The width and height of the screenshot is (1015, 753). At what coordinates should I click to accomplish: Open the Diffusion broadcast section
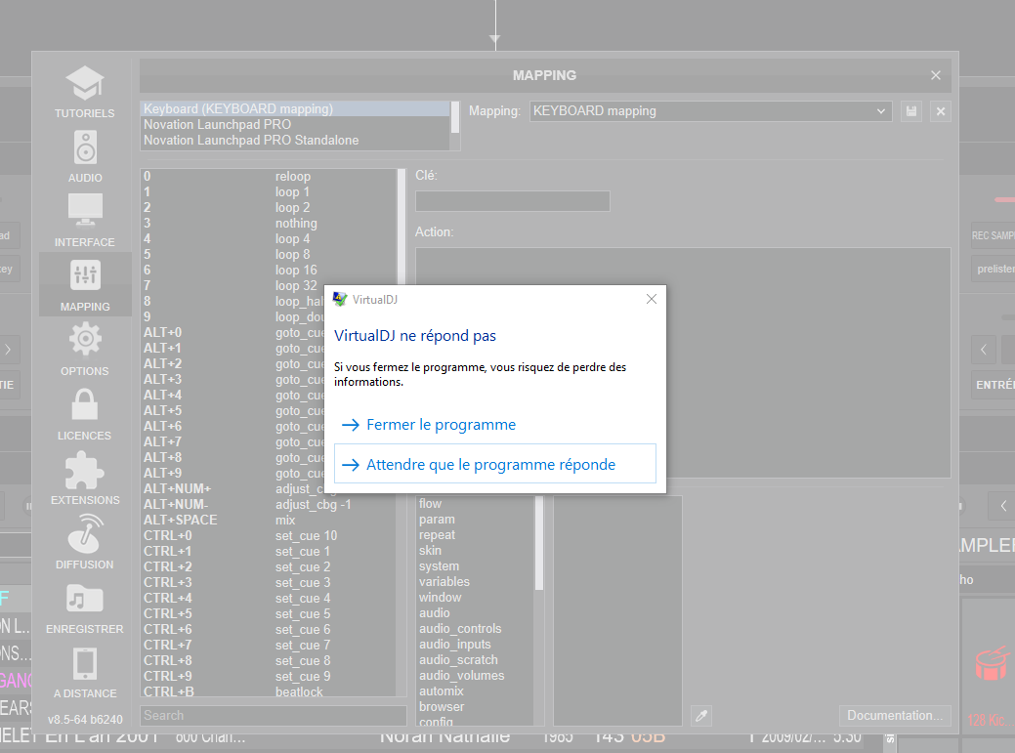(85, 543)
